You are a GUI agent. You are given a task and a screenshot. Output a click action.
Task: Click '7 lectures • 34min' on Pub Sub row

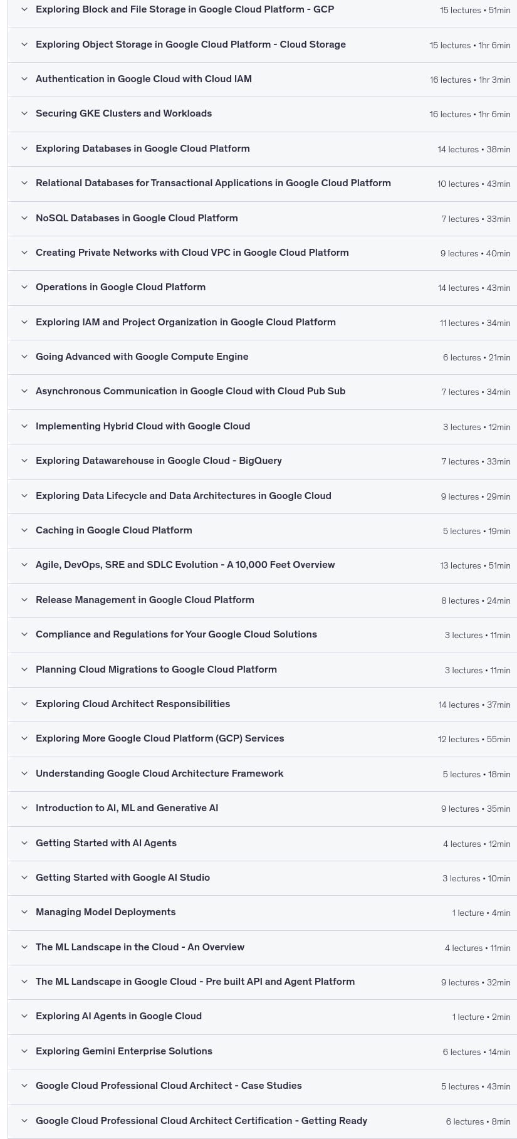tap(476, 392)
